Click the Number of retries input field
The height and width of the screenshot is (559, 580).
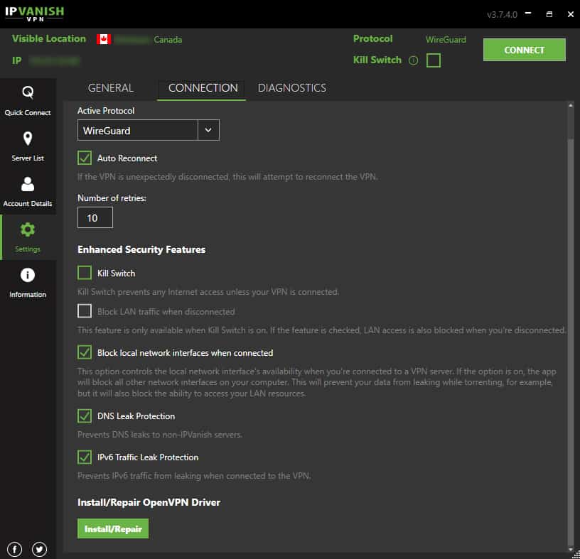point(95,218)
